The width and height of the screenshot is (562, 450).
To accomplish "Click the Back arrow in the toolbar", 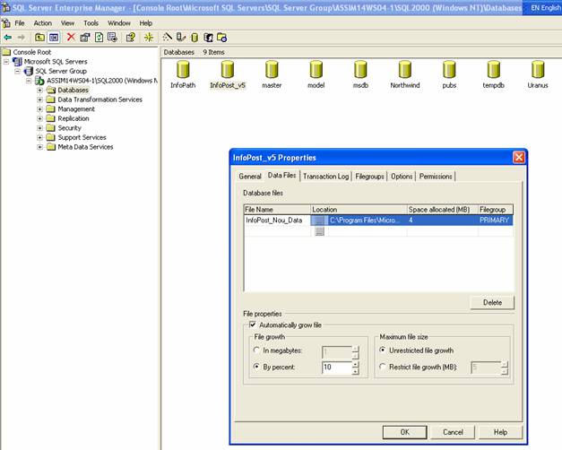I will 8,38.
